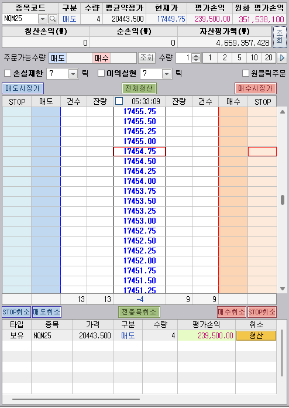The height and width of the screenshot is (408, 289).
Task: Click the order book scroll down arrow
Action: 283,289
